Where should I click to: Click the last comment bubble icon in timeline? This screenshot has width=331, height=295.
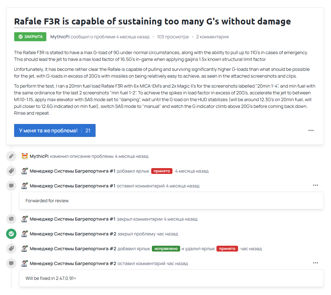pos(11,263)
